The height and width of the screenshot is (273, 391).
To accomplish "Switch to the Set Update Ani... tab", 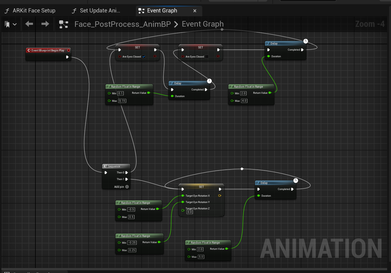I will pos(96,11).
